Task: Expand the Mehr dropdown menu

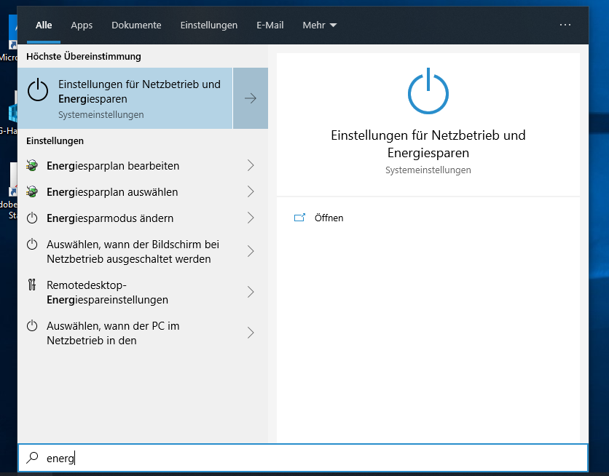Action: coord(319,25)
